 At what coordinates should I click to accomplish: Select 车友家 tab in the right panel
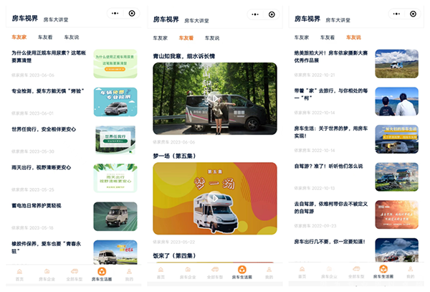pos(301,37)
